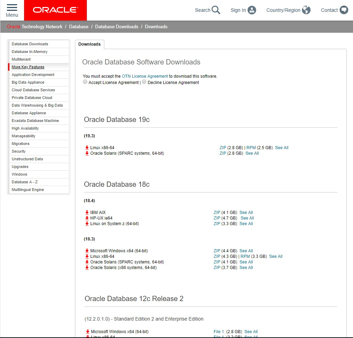This screenshot has height=338, width=353.
Task: Open the OTN License Agreement link
Action: (x=145, y=76)
